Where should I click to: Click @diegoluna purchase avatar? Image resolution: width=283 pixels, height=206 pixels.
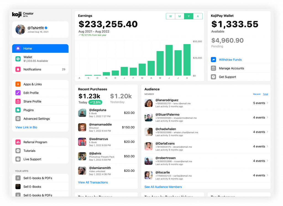pyautogui.click(x=82, y=113)
